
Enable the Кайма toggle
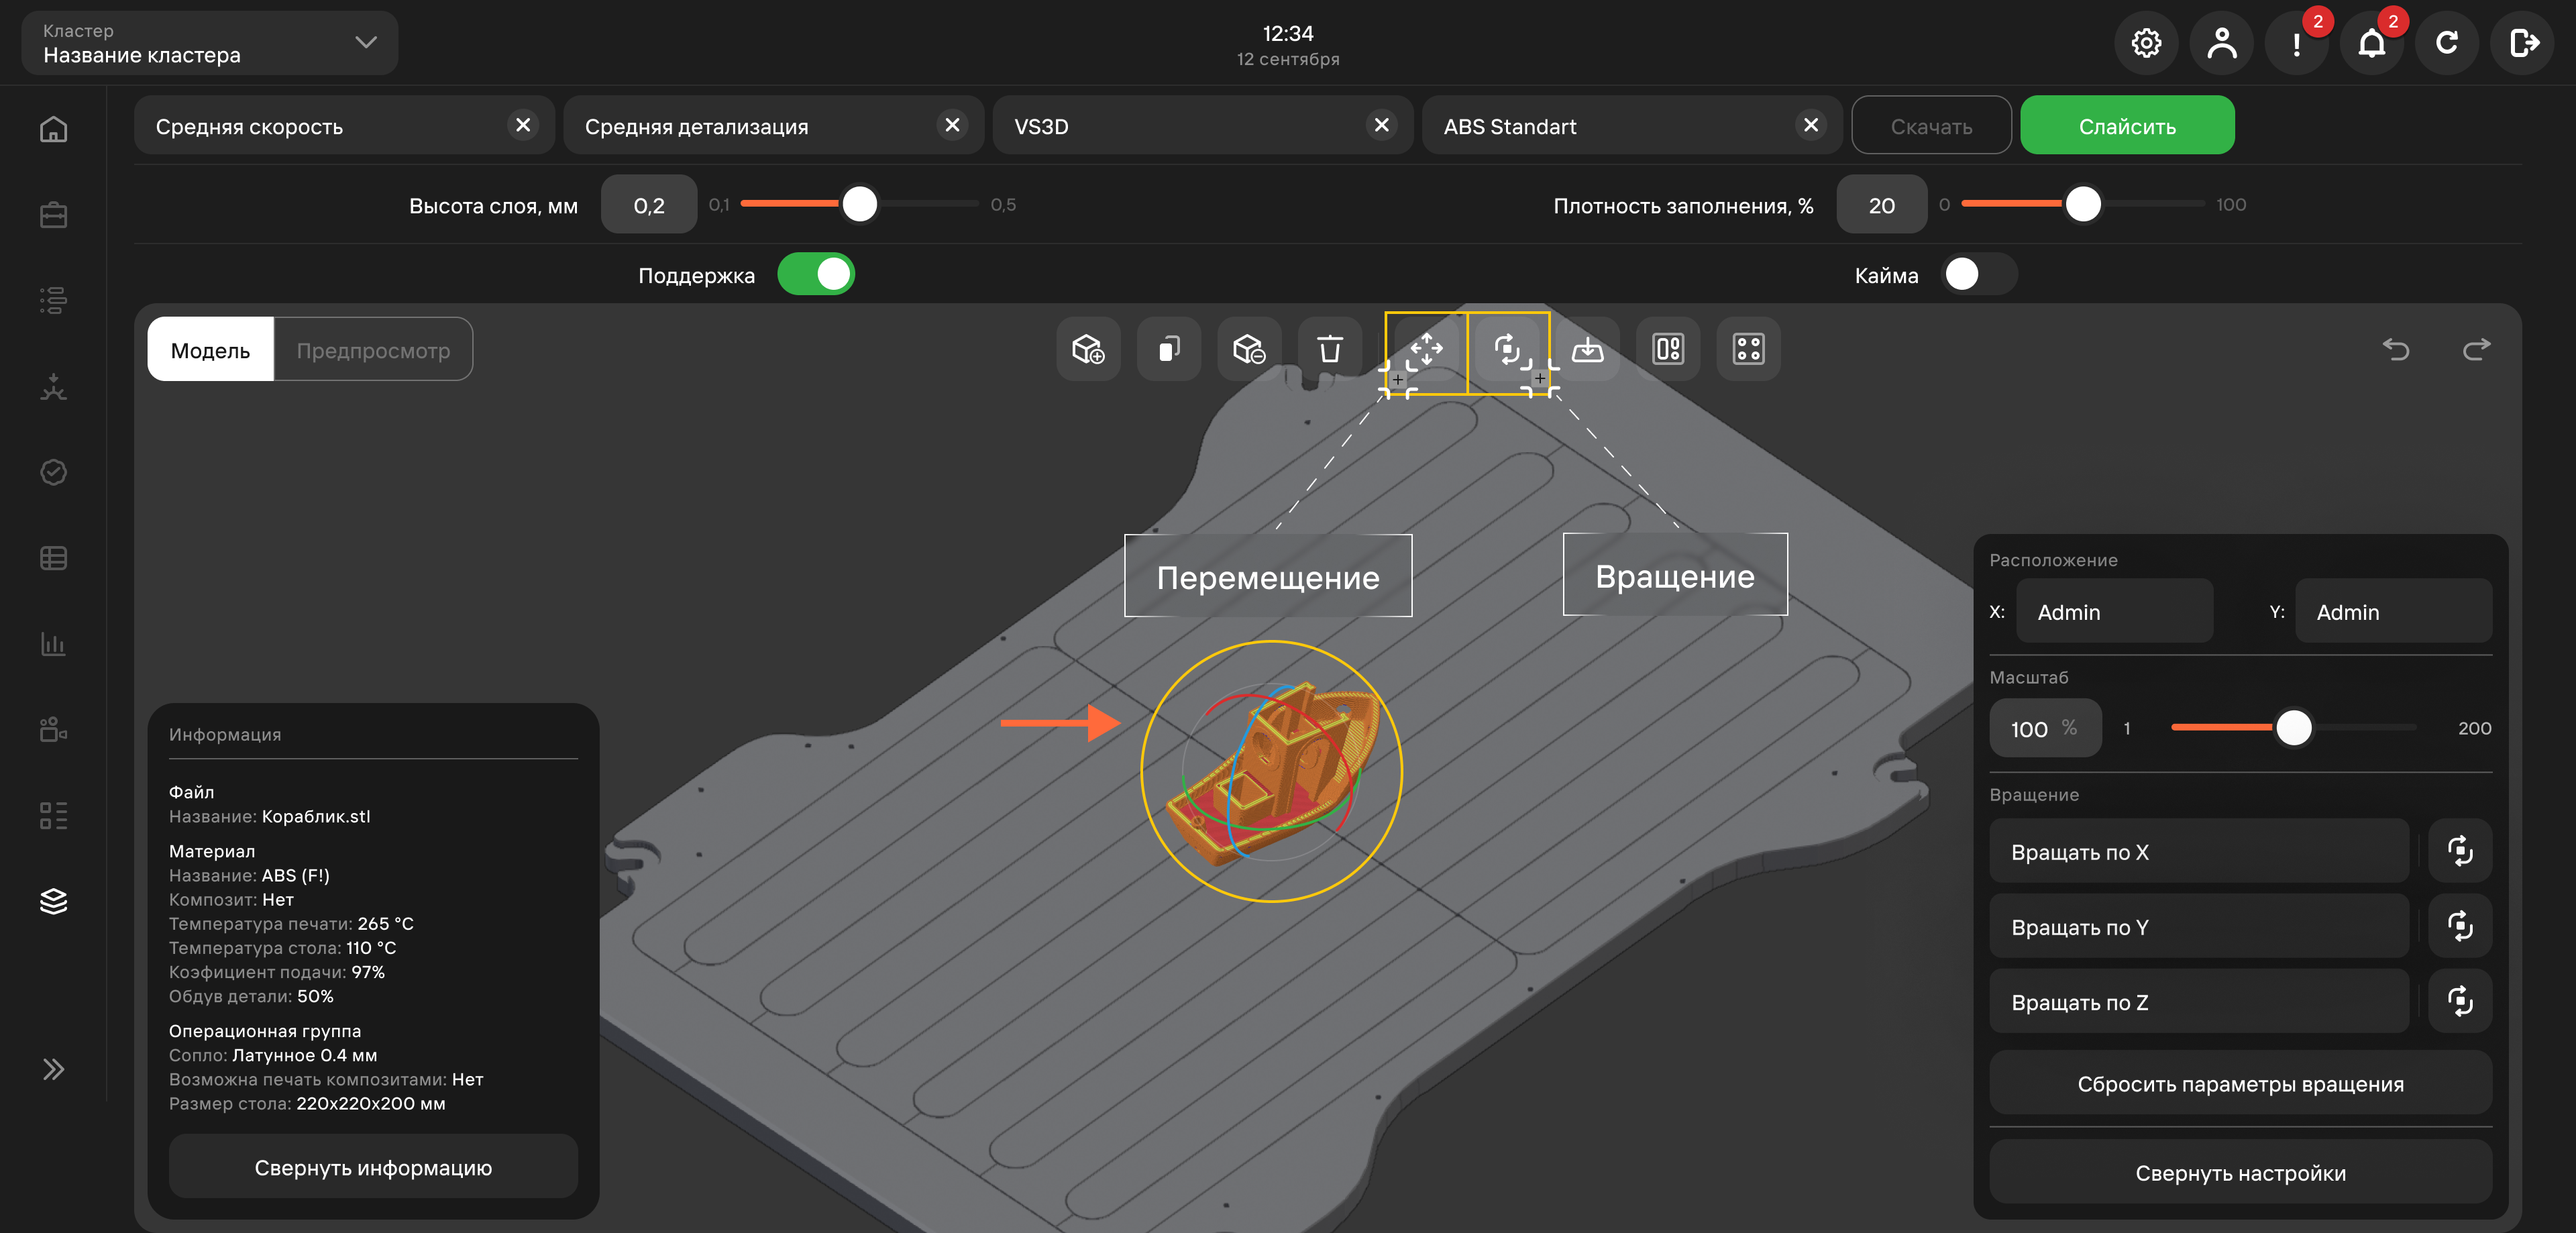pyautogui.click(x=1978, y=274)
